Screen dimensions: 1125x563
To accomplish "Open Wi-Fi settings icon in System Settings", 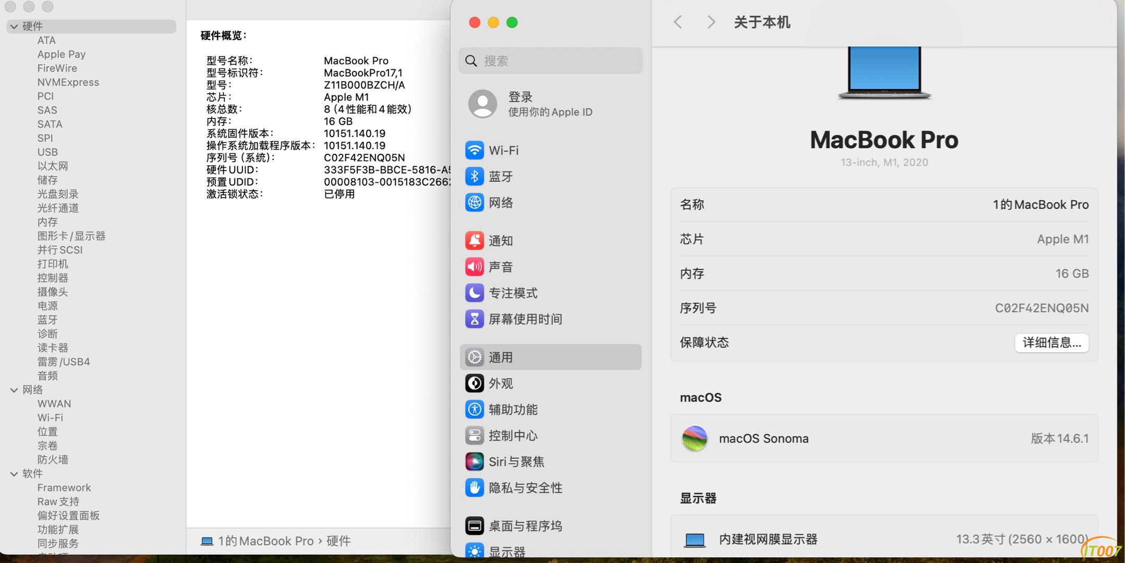I will tap(474, 150).
